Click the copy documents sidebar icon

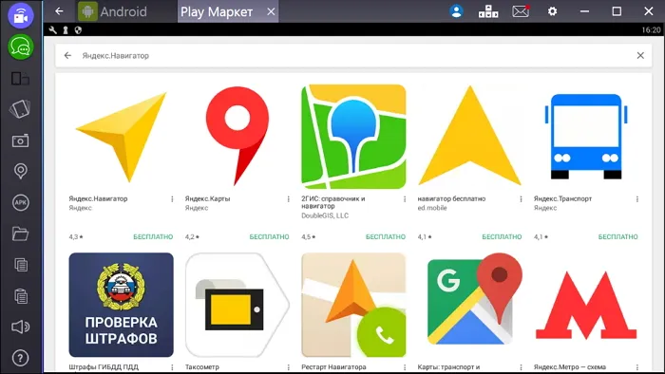(20, 265)
